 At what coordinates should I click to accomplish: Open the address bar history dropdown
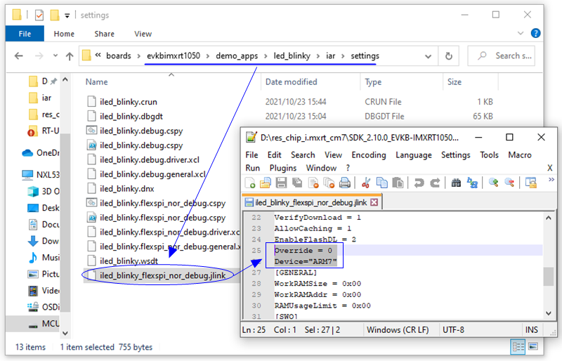427,56
